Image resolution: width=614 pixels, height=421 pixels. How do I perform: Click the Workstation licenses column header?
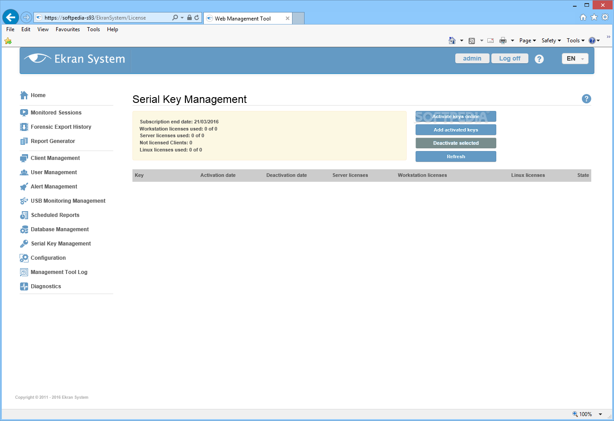422,175
